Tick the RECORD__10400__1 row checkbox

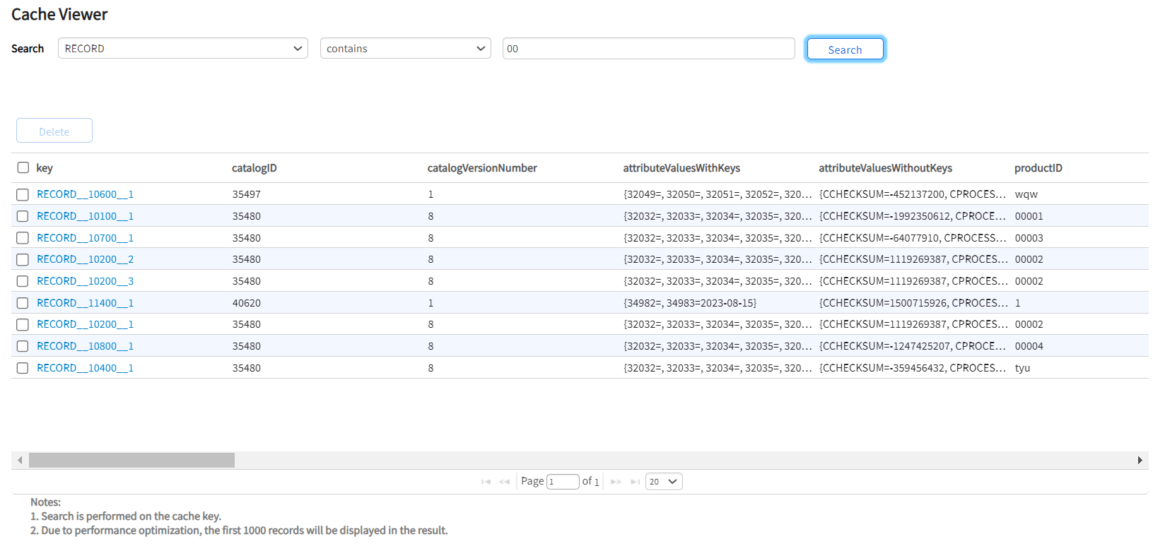coord(23,368)
